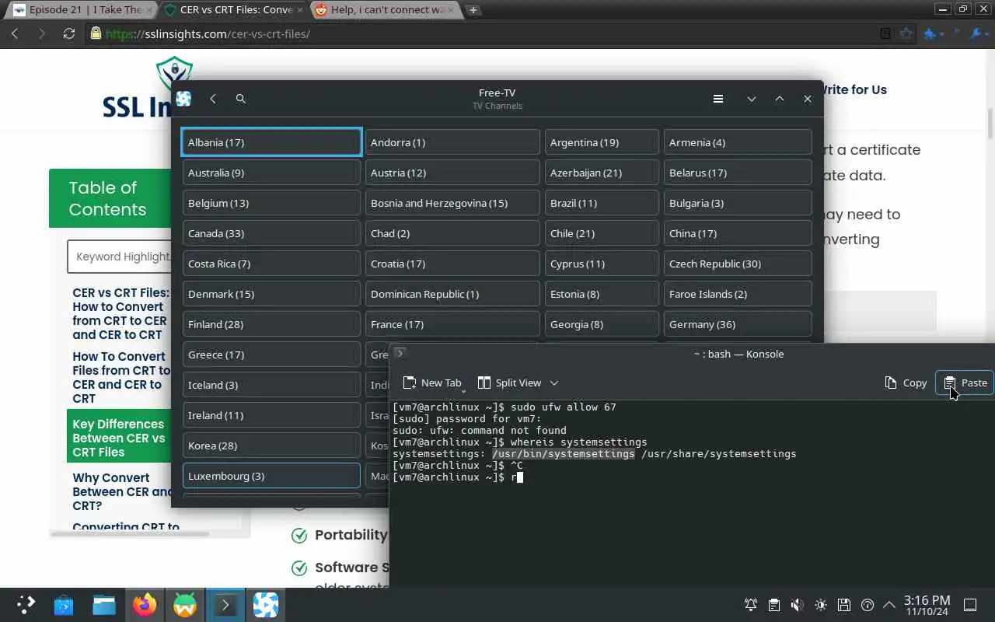
Task: Open Andorra (1) channels
Action: pos(452,142)
